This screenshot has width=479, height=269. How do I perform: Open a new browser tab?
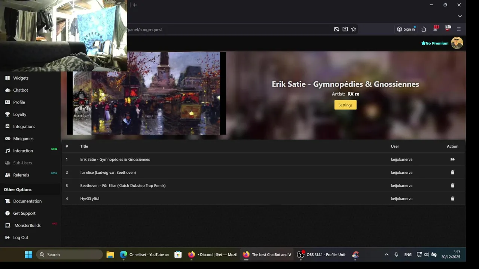pyautogui.click(x=135, y=5)
